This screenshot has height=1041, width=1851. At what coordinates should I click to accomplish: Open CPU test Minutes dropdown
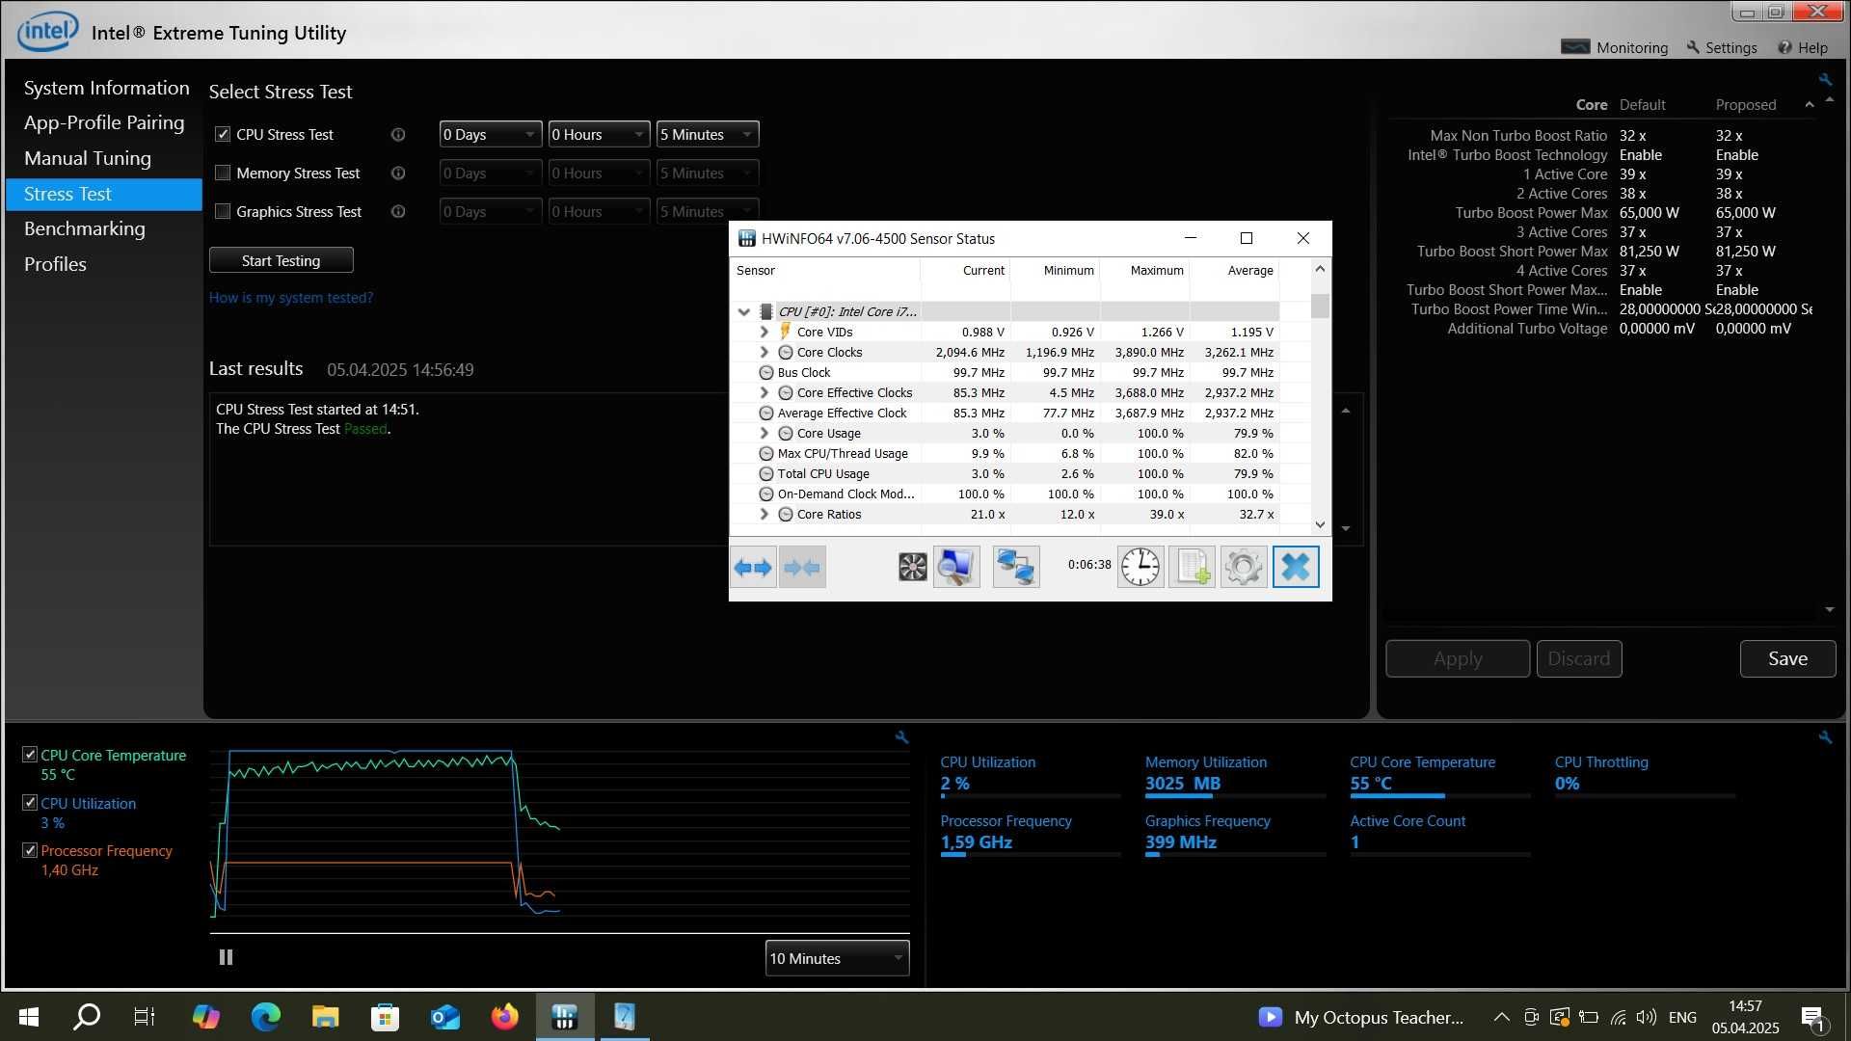click(708, 134)
